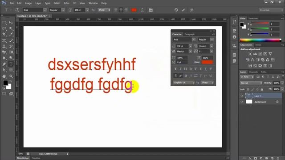The image size is (285, 160).
Task: Cancel current text edits in options bar
Action: [x=176, y=10]
